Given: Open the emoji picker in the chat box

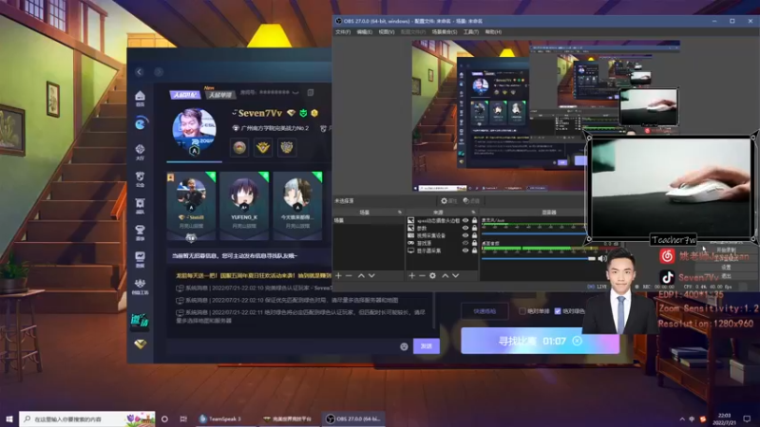Looking at the screenshot, I should coord(404,346).
